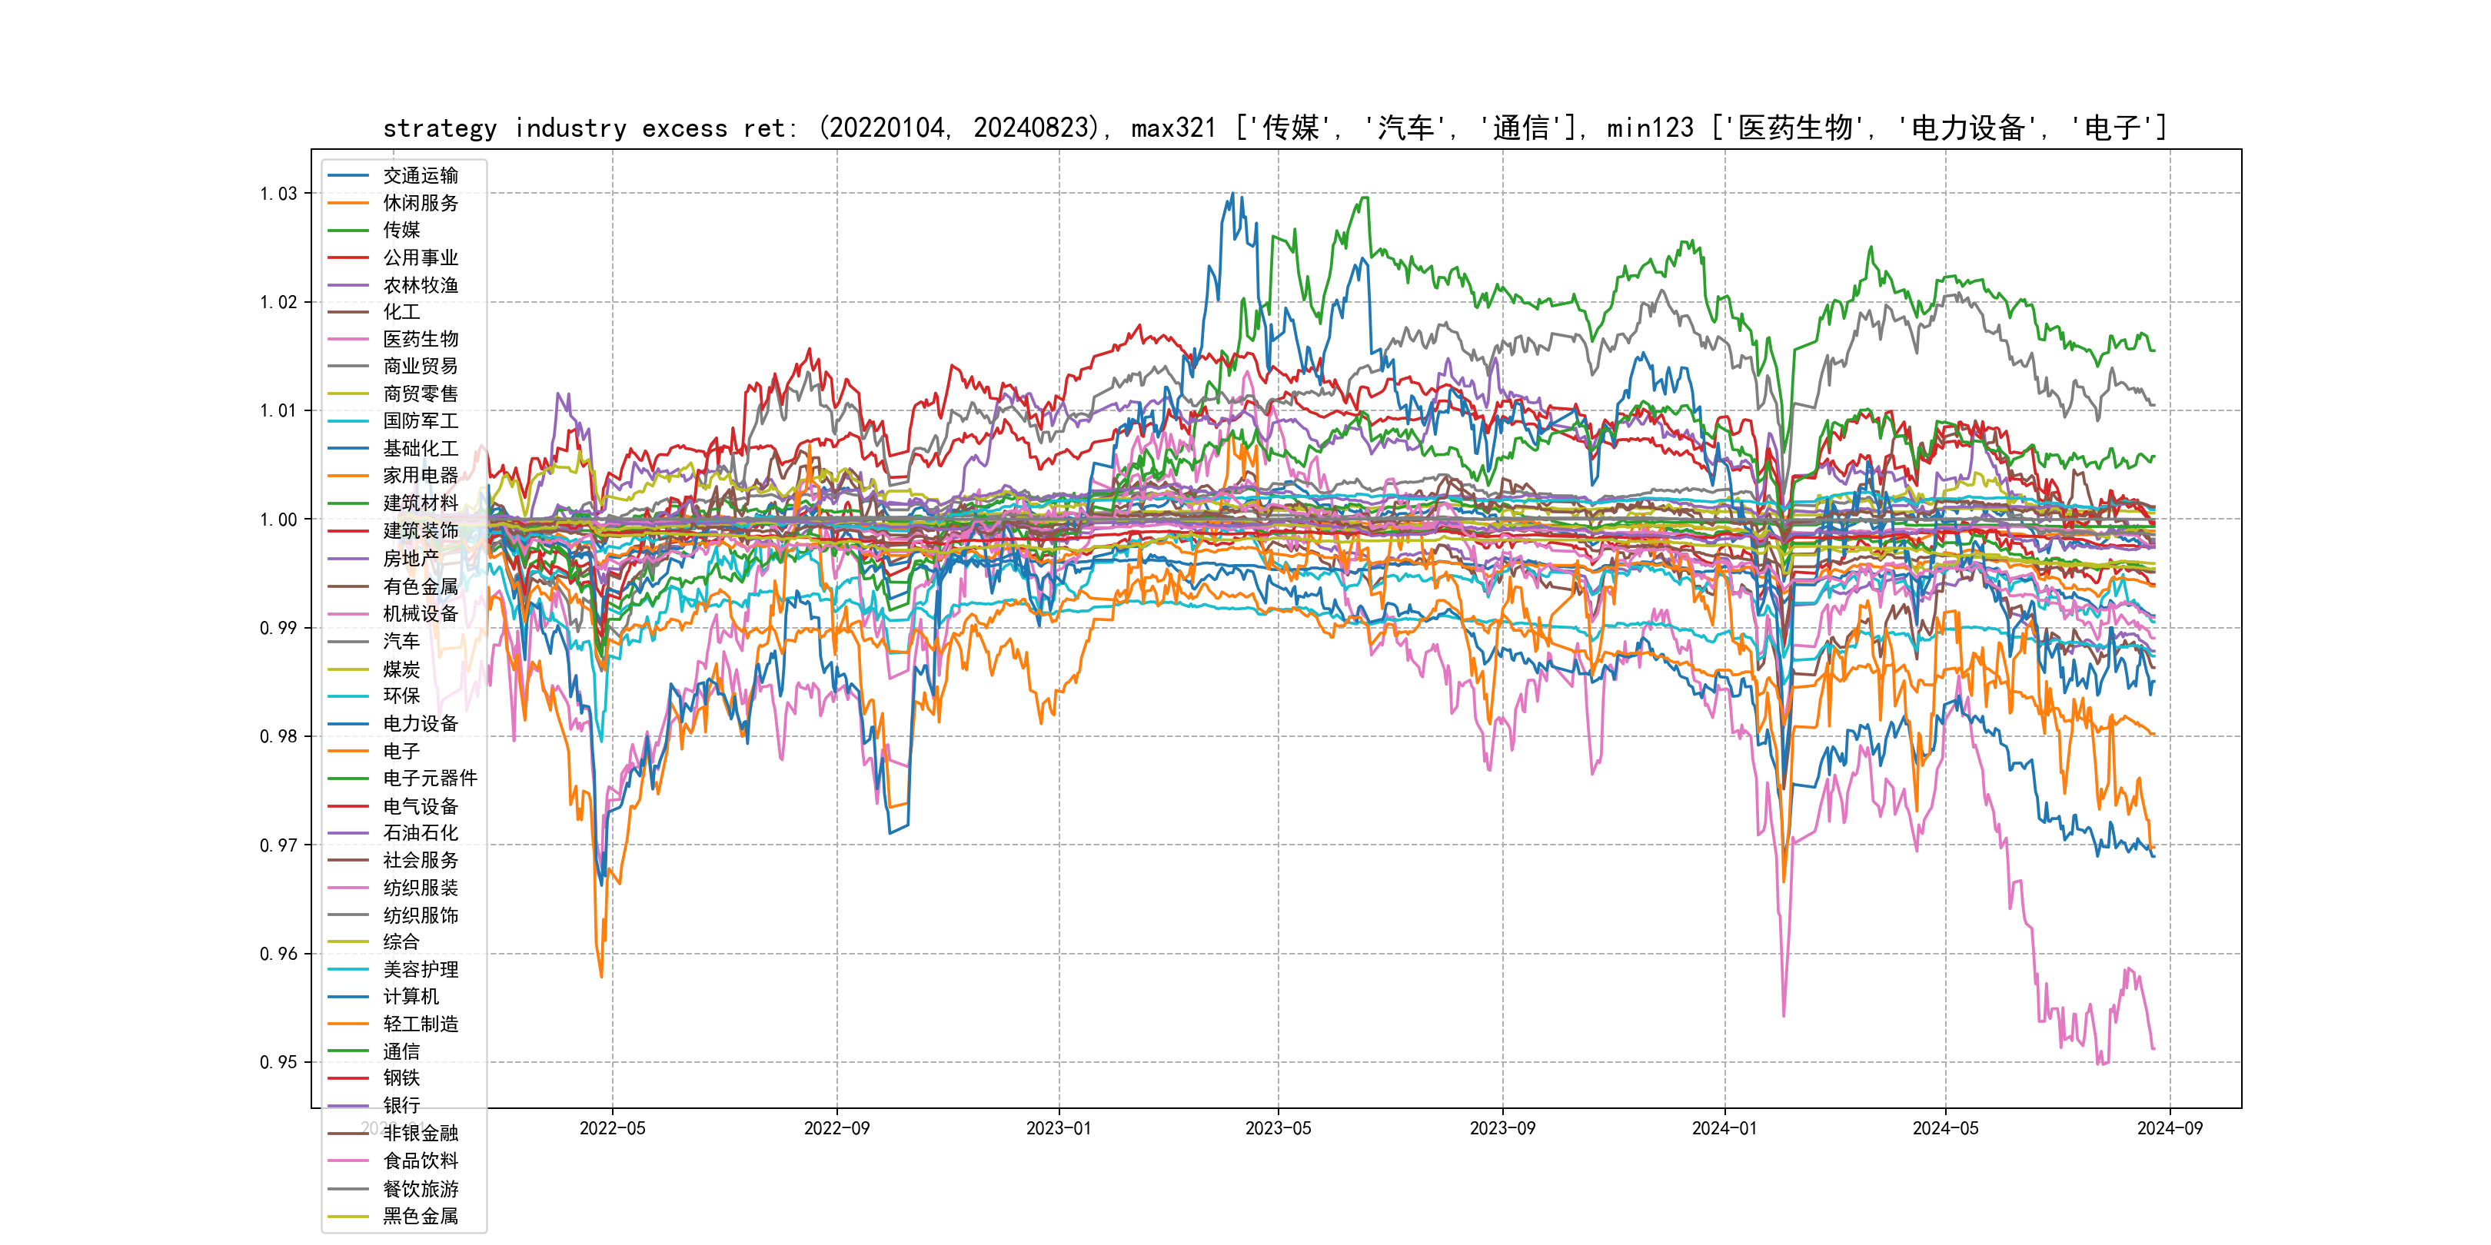2491x1245 pixels.
Task: Click the 交通运输 legend label
Action: (x=420, y=175)
